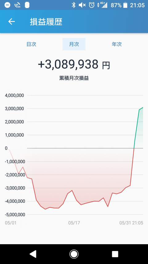The width and height of the screenshot is (148, 264).
Task: Tap the 05/01 chart start label
Action: 11,223
